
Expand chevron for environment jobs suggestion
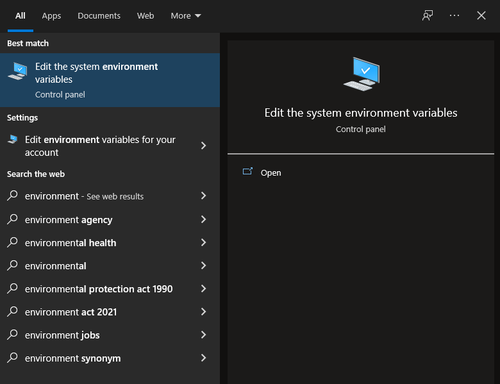(203, 335)
